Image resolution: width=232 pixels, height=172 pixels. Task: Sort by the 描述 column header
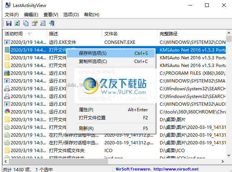point(74,34)
